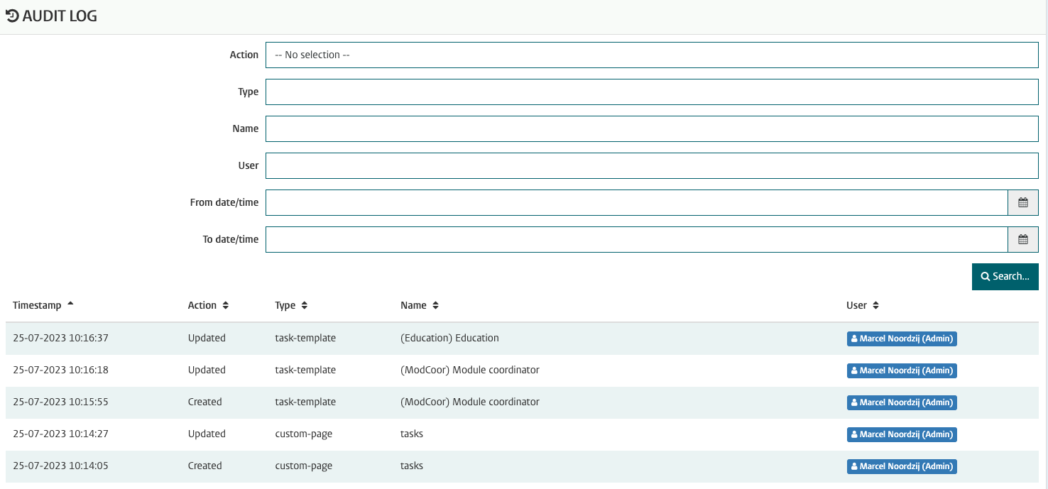Image resolution: width=1048 pixels, height=489 pixels.
Task: Click the audit log history icon
Action: click(12, 16)
